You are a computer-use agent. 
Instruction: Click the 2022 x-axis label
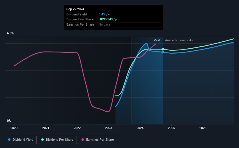point(77,128)
